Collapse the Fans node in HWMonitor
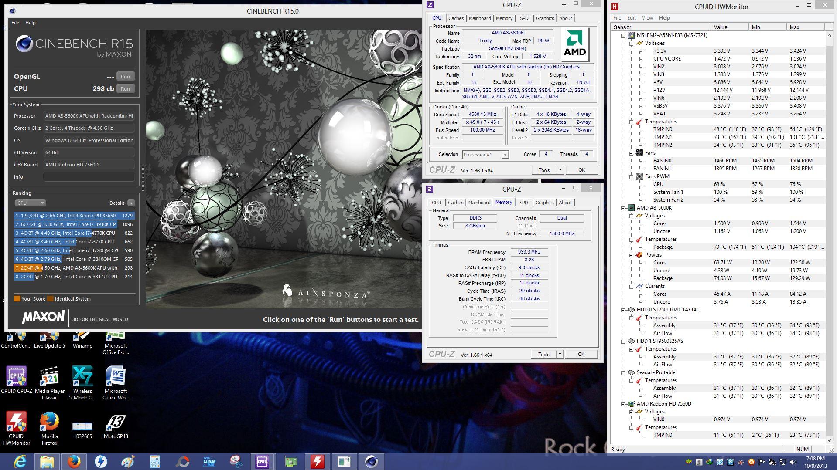Screen dimensions: 837x470 tap(631, 153)
